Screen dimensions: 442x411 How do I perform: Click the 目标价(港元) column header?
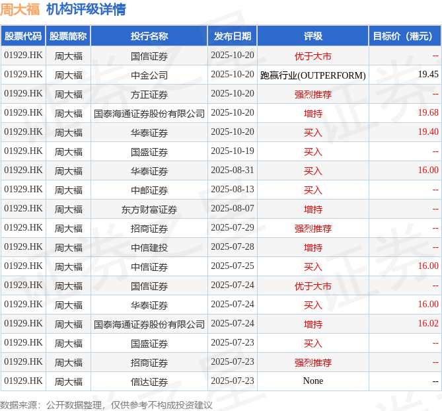(x=405, y=36)
